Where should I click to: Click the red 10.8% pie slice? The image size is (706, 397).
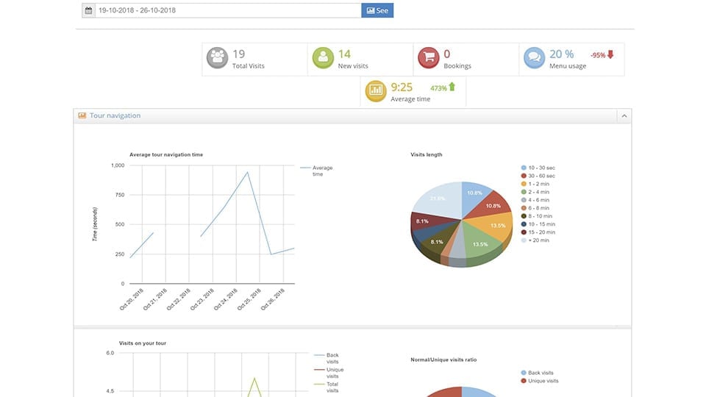492,205
